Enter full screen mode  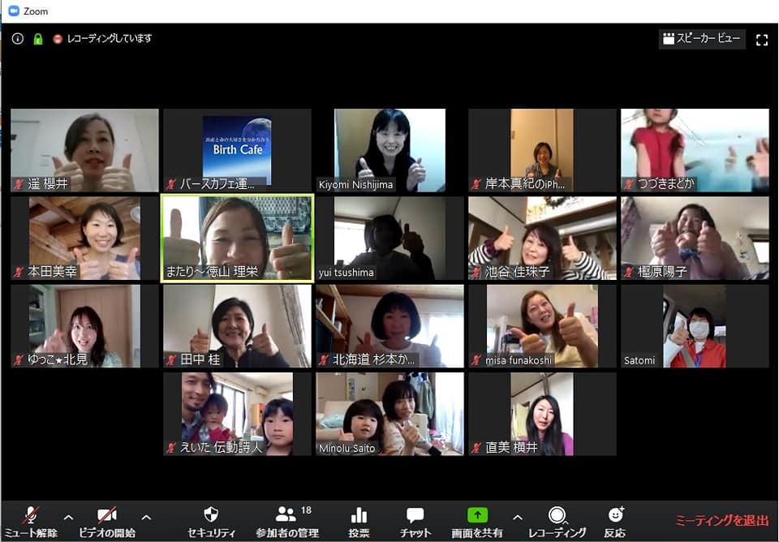762,40
